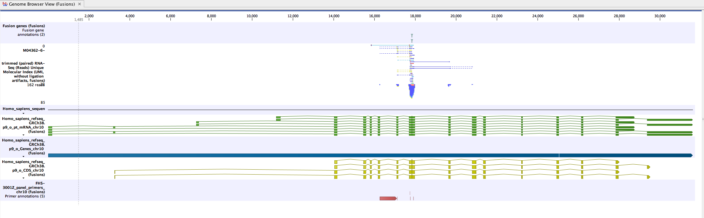Click the upper fusion gene breakpoint marker
The height and width of the screenshot is (218, 704).
[x=412, y=35]
